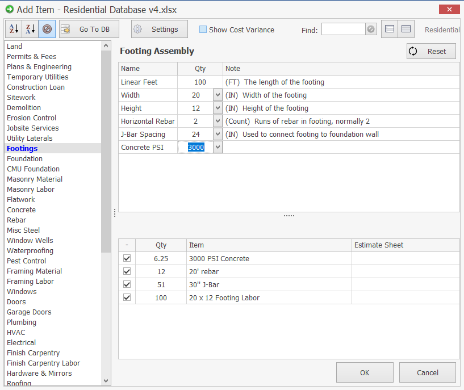Click the J-Bar Spacing value 24
This screenshot has height=390, width=464.
195,134
